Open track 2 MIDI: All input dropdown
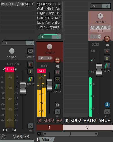The height and width of the screenshot is (142, 113). (x=100, y=28)
